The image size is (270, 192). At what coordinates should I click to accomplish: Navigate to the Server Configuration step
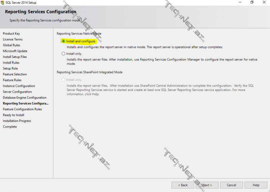[17, 92]
